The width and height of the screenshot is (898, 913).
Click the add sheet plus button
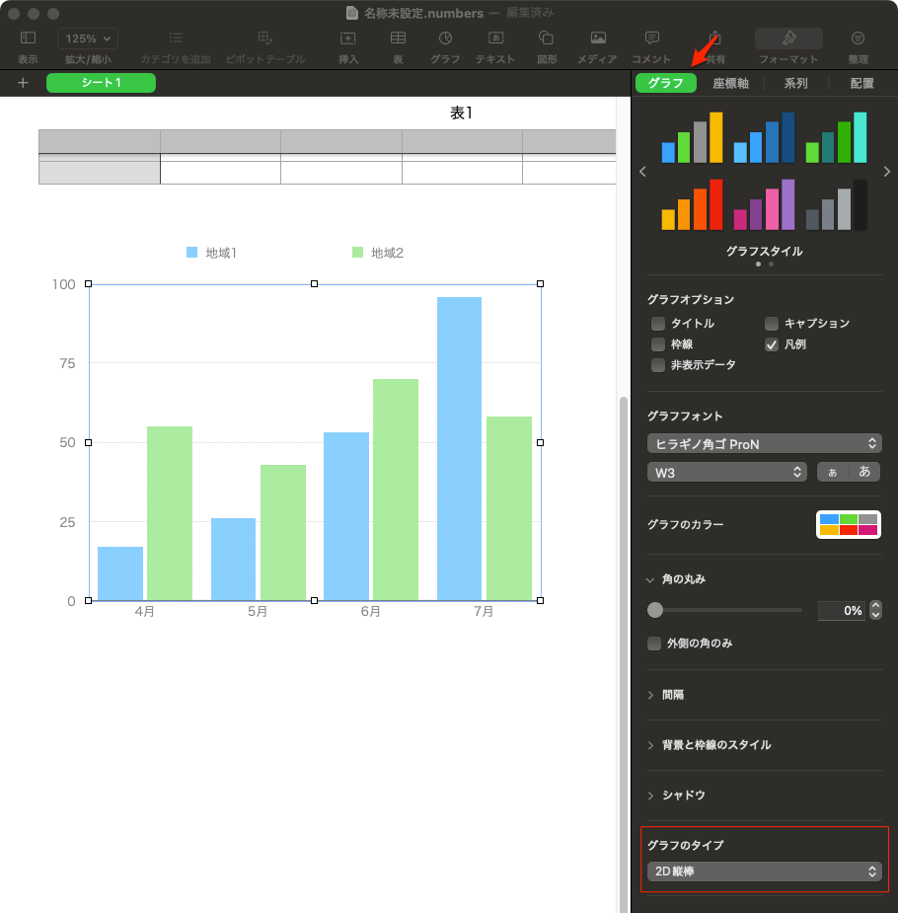(23, 83)
